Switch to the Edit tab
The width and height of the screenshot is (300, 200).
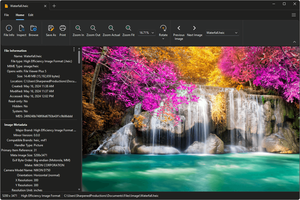click(30, 15)
